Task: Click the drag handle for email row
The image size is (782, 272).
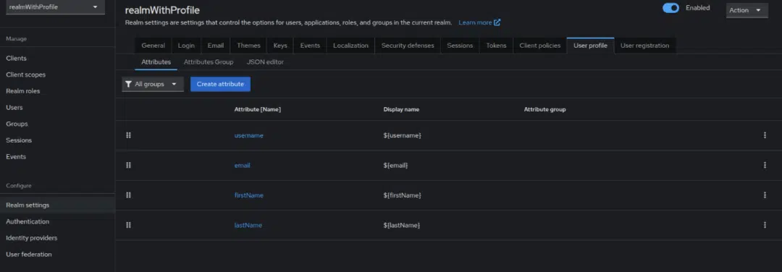Action: pyautogui.click(x=128, y=165)
